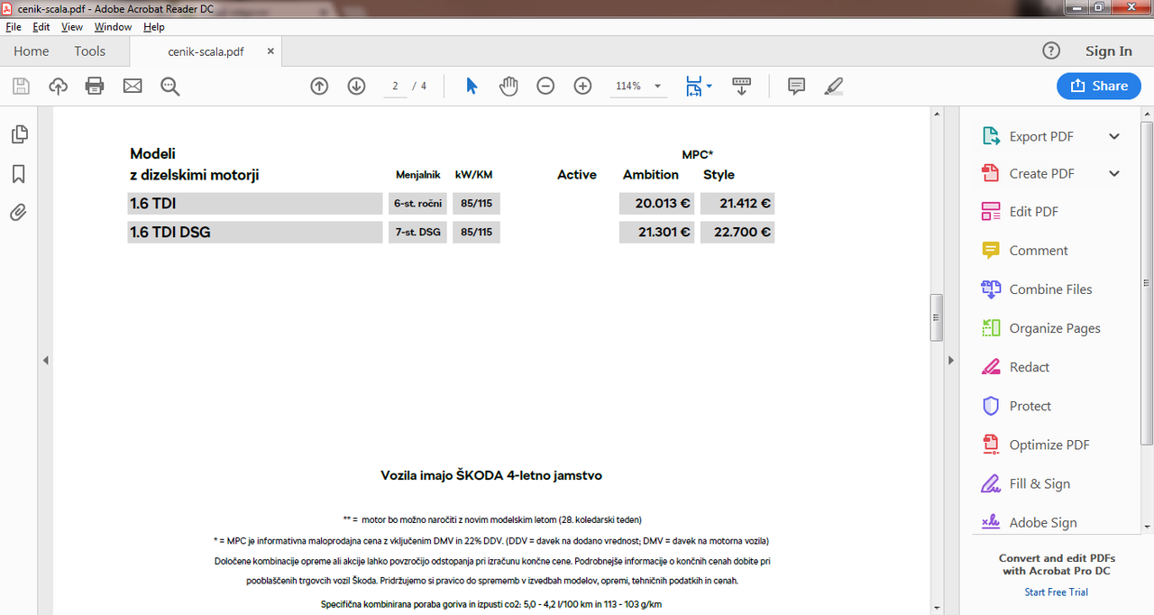
Task: Go to next page arrow
Action: 356,86
